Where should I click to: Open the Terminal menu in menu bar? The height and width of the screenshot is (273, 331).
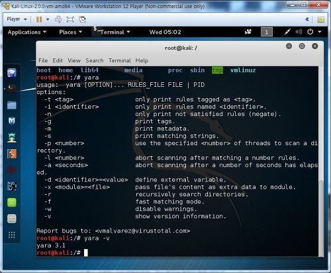coord(120,60)
